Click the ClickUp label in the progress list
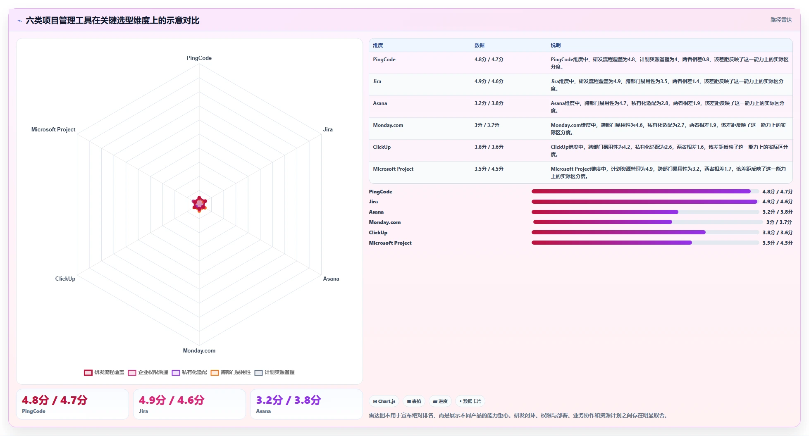The image size is (809, 436). click(x=378, y=233)
